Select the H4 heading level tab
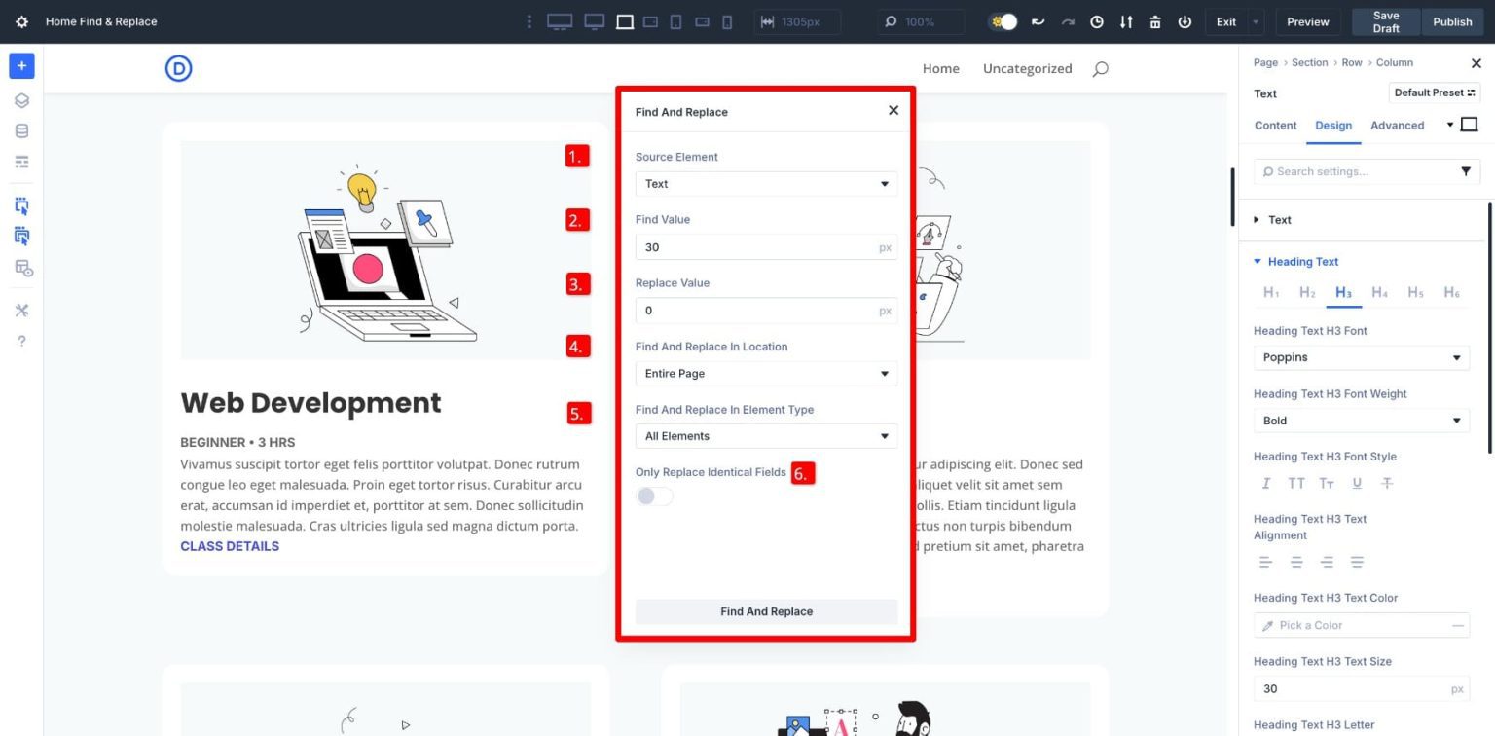This screenshot has width=1495, height=736. pyautogui.click(x=1379, y=292)
